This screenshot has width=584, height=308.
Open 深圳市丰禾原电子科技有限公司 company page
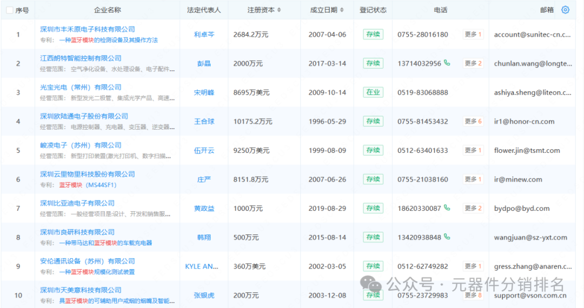88,29
